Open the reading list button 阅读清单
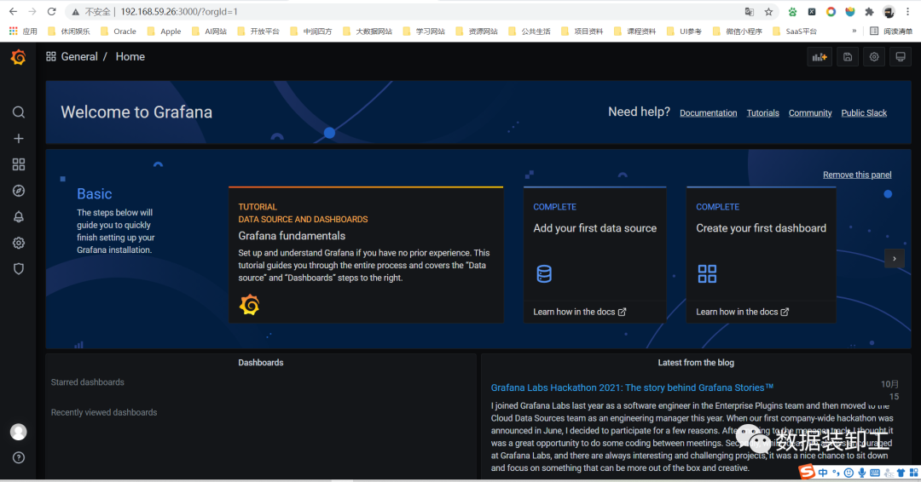This screenshot has width=921, height=482. point(891,31)
